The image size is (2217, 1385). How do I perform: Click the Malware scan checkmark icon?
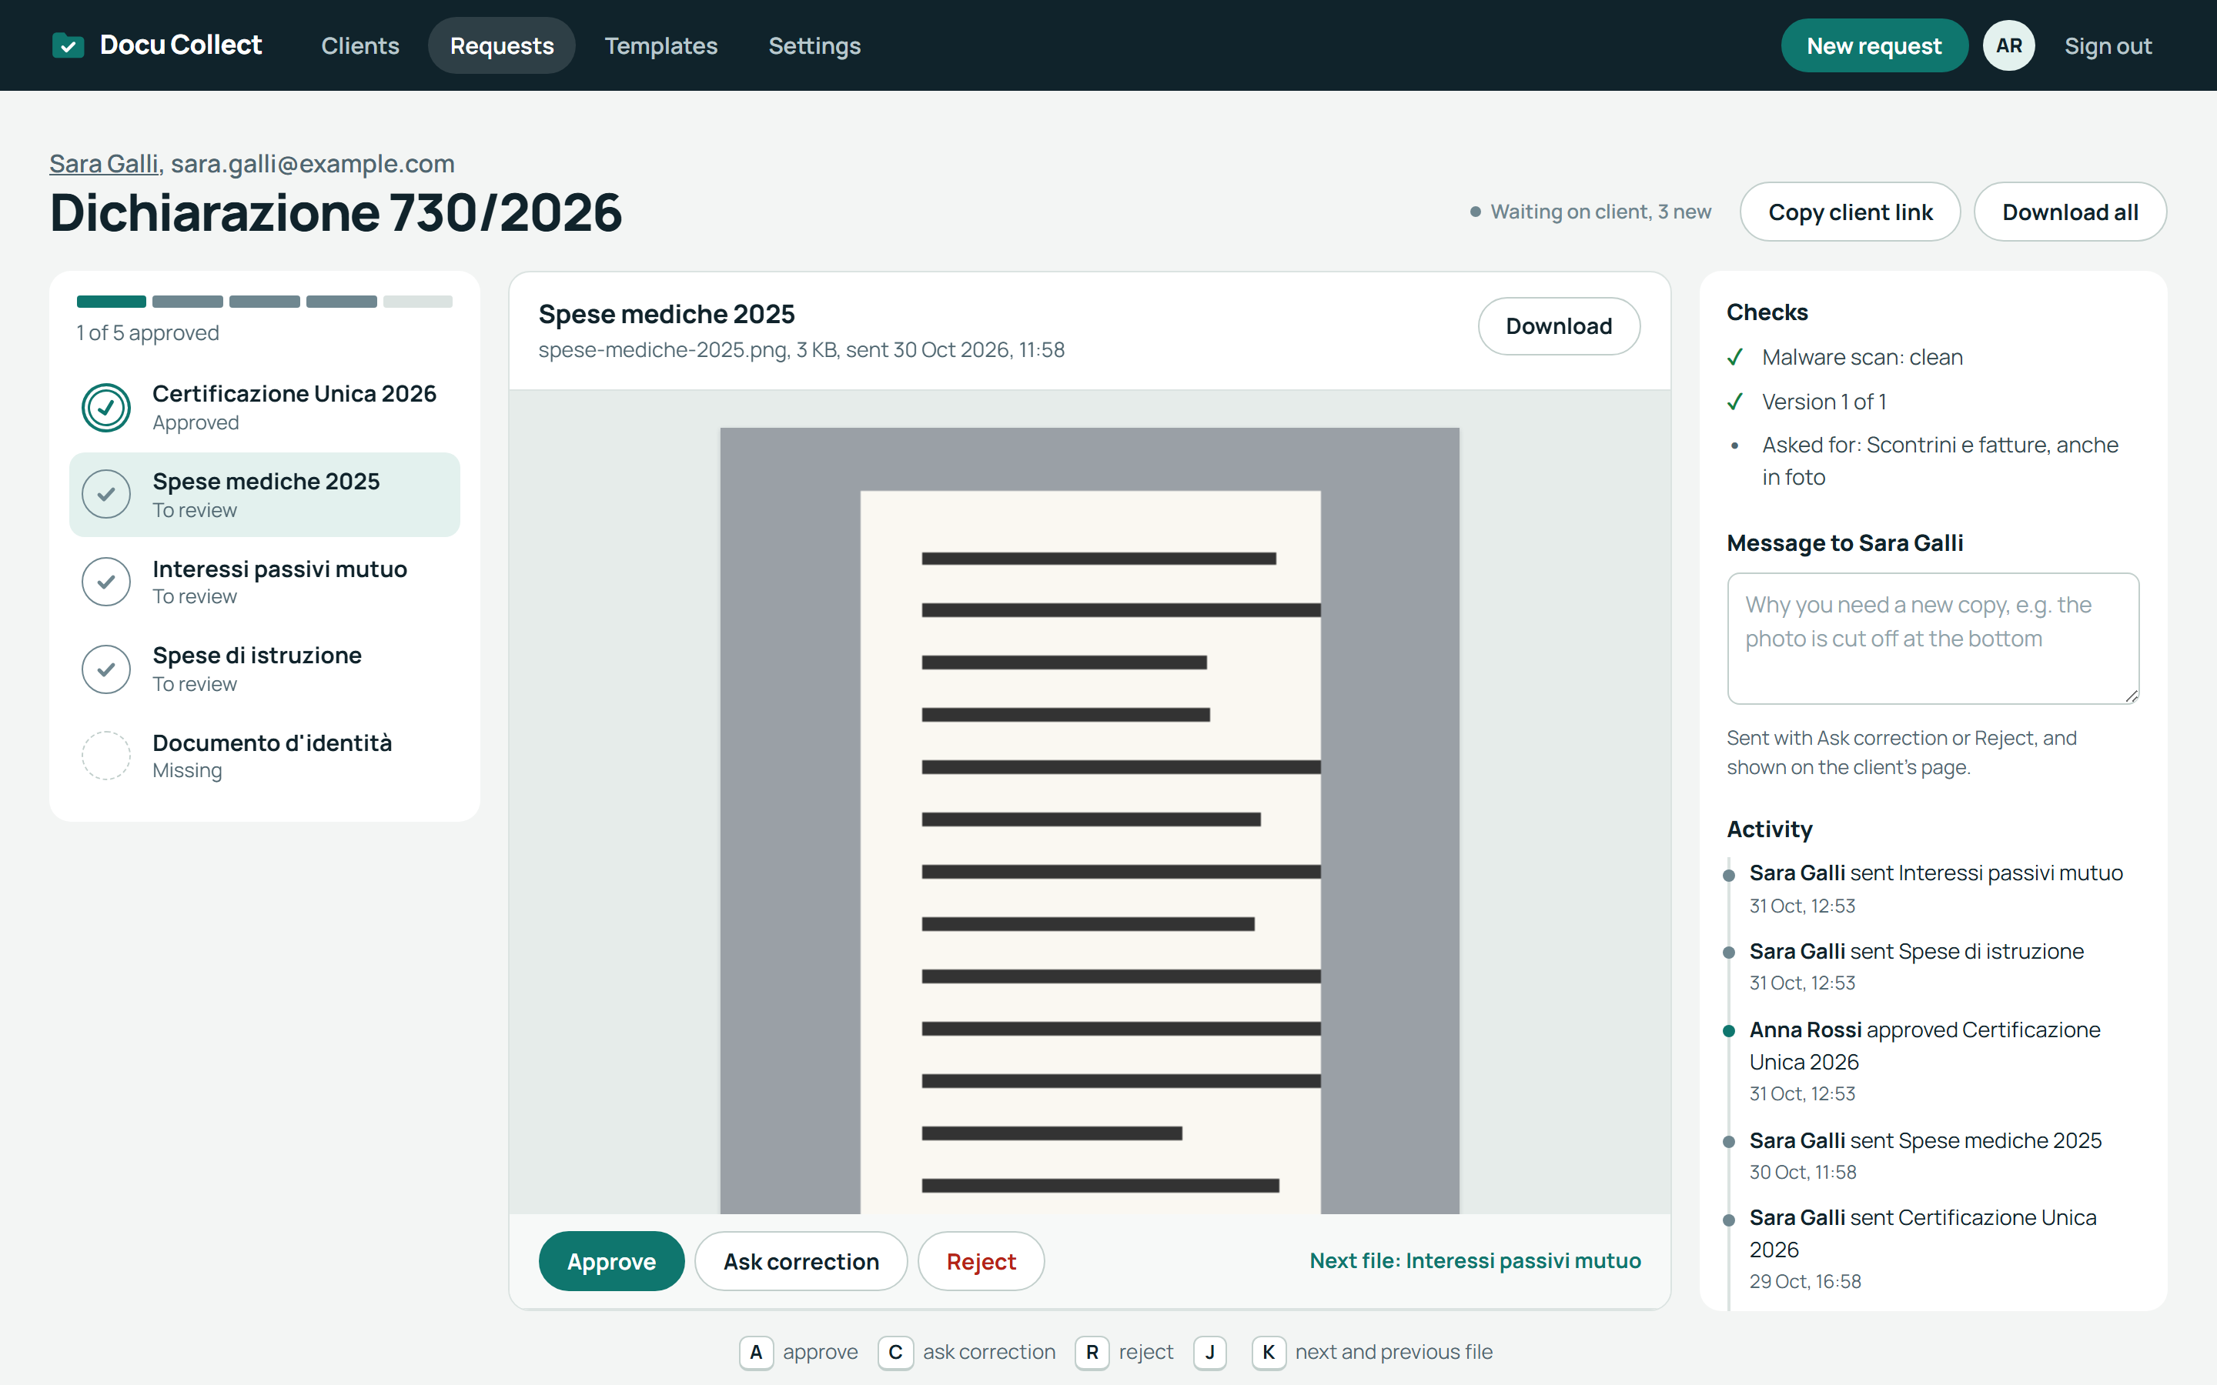[1734, 357]
